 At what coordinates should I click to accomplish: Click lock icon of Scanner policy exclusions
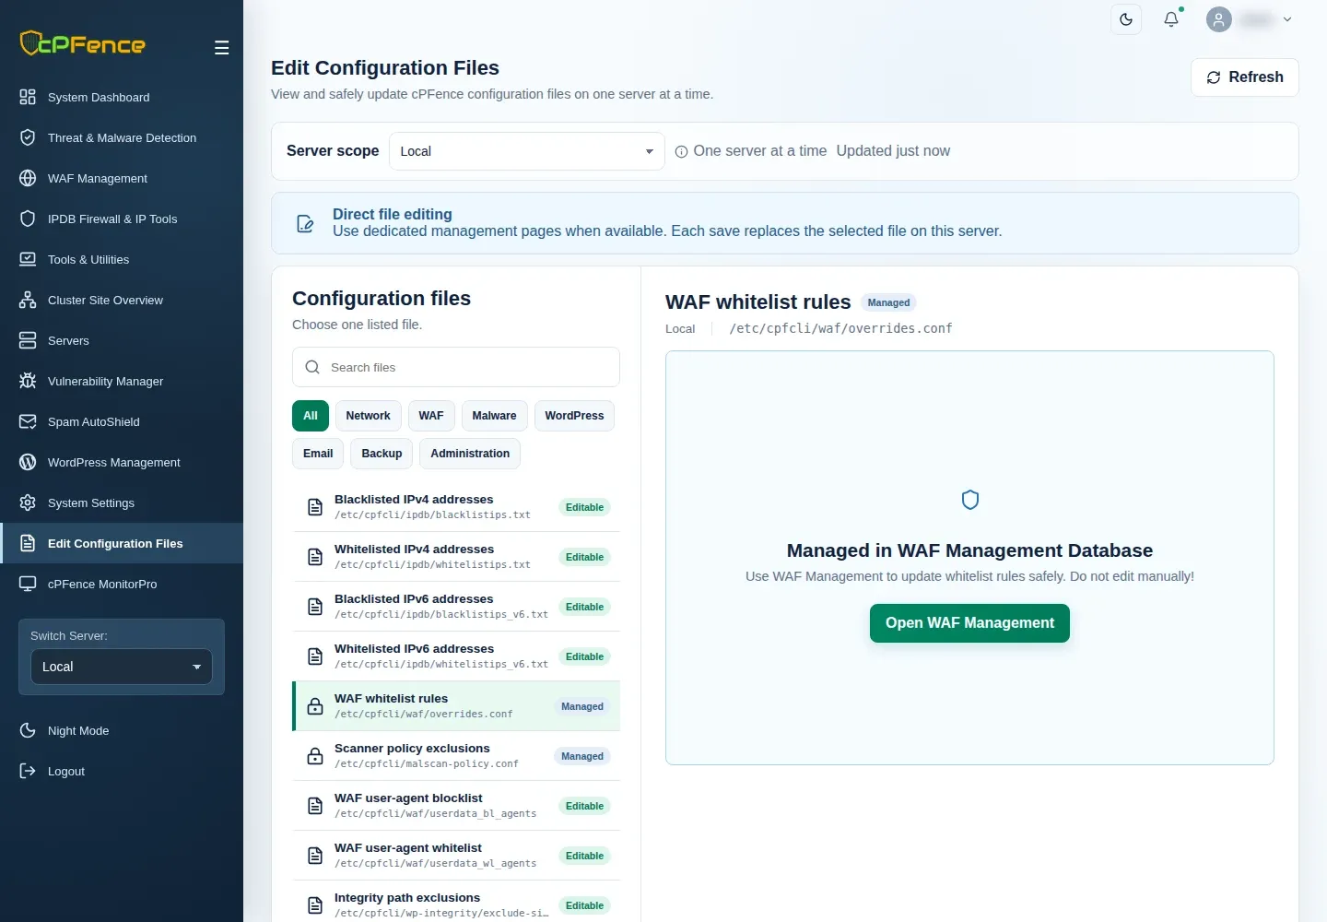coord(315,756)
